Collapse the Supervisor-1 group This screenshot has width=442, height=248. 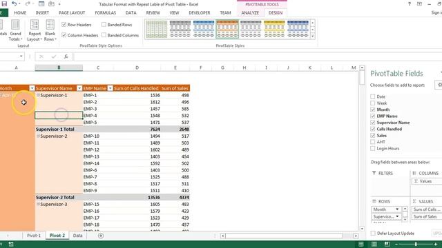click(38, 95)
